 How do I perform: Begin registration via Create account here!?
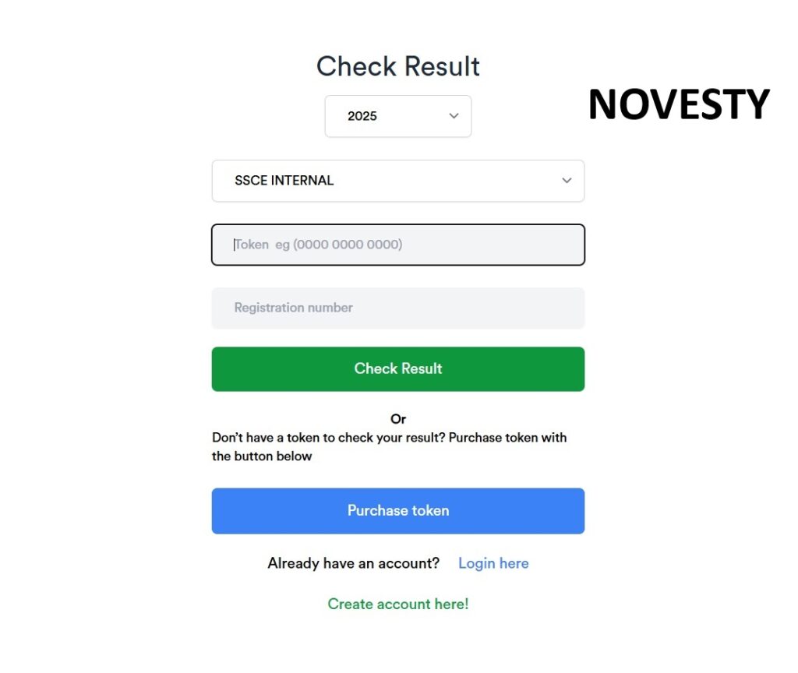point(397,604)
